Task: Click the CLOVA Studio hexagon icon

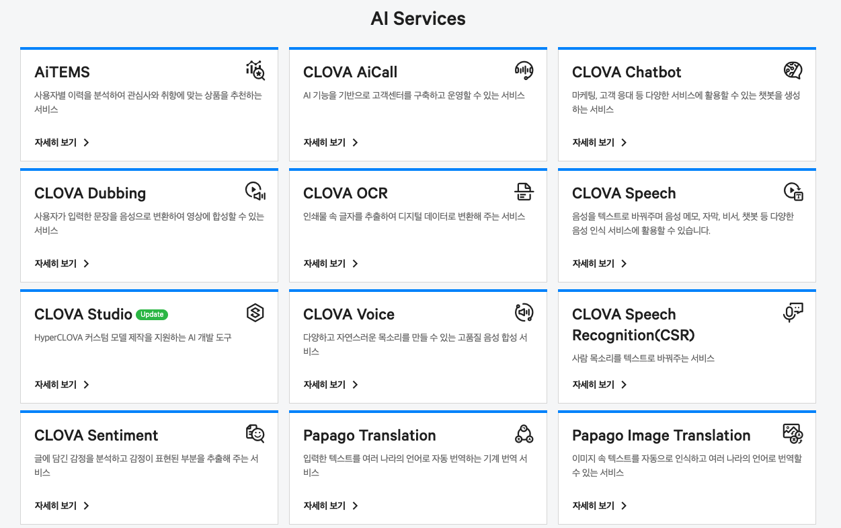Action: (x=255, y=312)
